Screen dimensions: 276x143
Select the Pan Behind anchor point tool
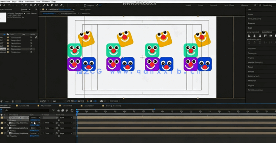[26, 5]
